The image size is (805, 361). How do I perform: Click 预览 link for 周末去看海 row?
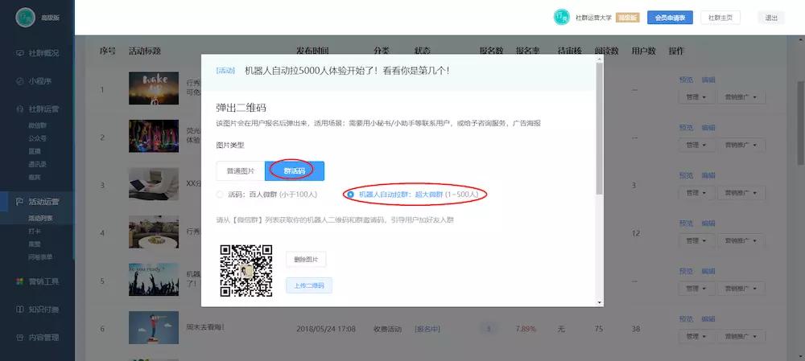point(686,319)
